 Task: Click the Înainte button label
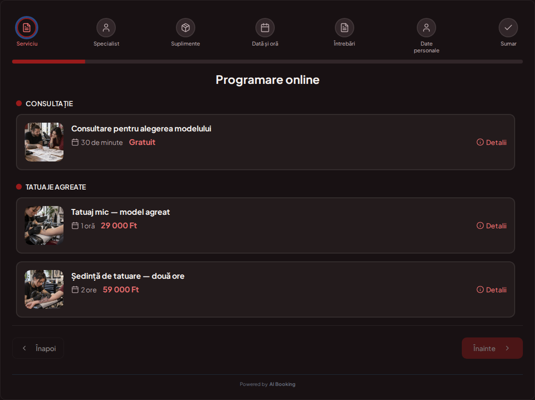pos(484,349)
